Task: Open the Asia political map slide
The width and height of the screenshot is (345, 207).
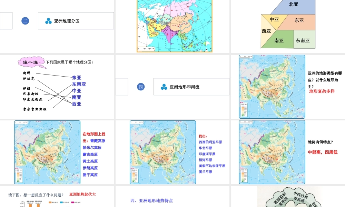Action: (175, 26)
